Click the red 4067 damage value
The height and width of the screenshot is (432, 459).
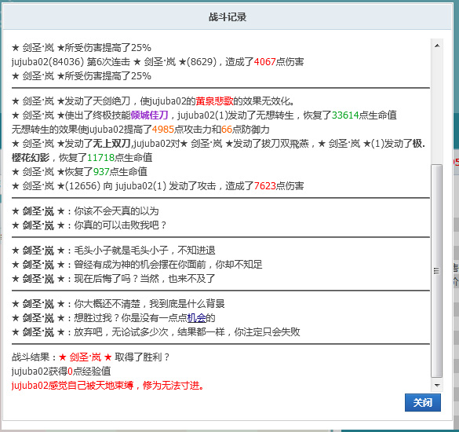pyautogui.click(x=264, y=62)
